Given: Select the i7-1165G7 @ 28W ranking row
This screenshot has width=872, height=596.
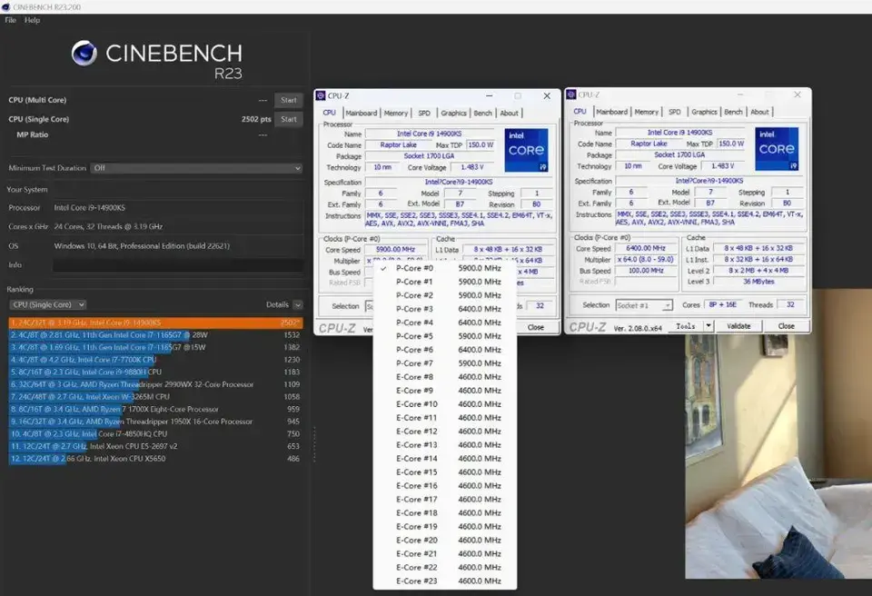Looking at the screenshot, I should (x=155, y=335).
